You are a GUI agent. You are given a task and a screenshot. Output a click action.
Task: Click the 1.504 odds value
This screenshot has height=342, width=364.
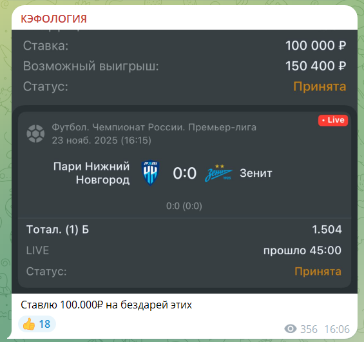point(327,230)
